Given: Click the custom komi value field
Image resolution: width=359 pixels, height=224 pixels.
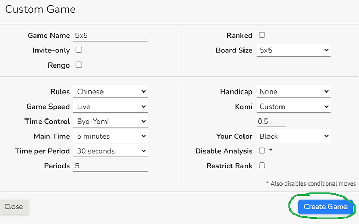Looking at the screenshot, I should [x=271, y=121].
